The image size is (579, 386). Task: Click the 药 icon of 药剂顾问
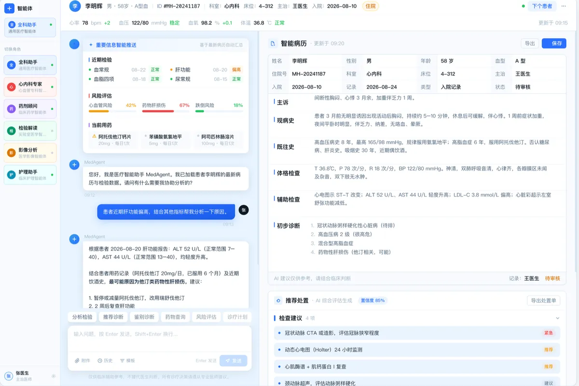pos(12,109)
